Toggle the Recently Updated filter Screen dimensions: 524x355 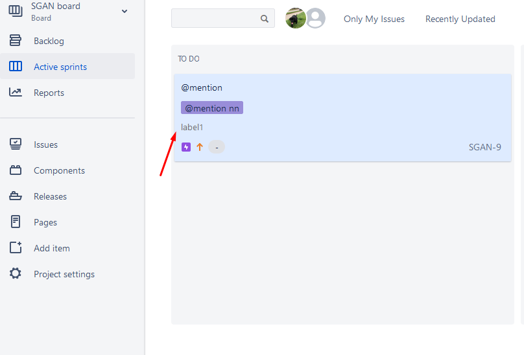point(460,19)
